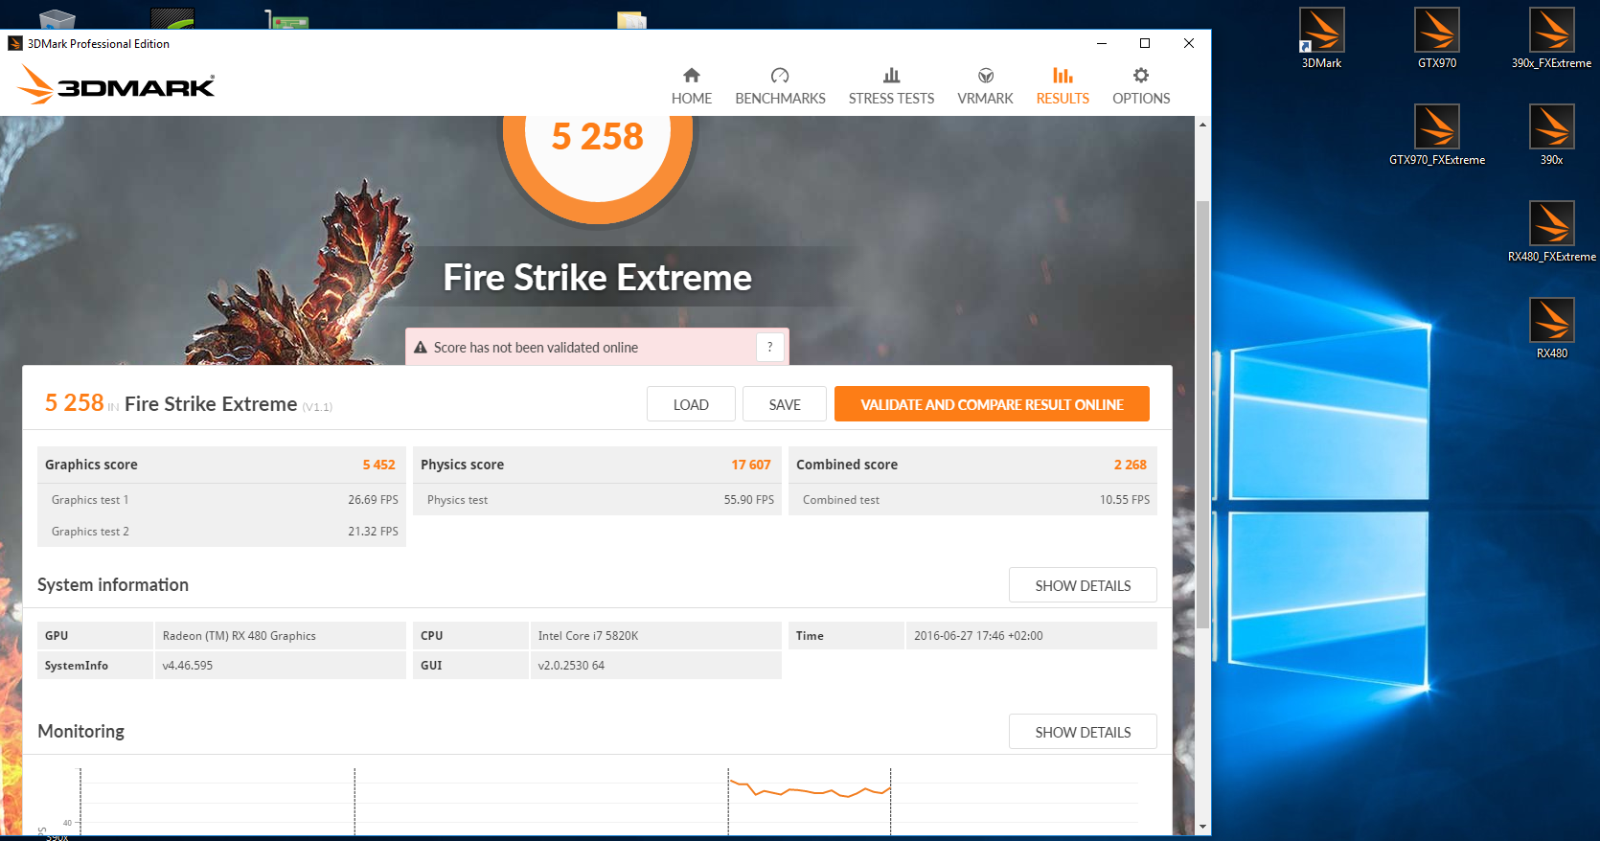Switch to the Benchmarks tab
This screenshot has height=841, width=1600.
(x=780, y=86)
